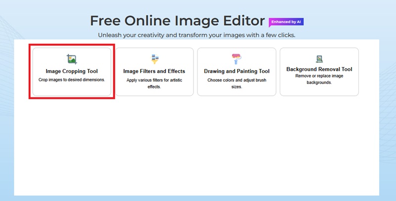
Task: Click the crop icon on Image Cropping Tool card
Action: pyautogui.click(x=72, y=59)
